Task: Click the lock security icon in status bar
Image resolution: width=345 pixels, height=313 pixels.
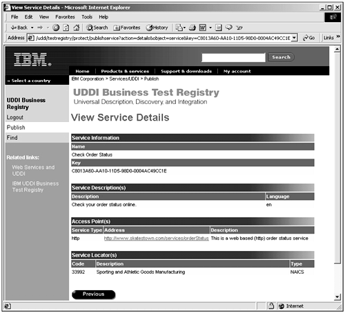Action: coord(271,306)
